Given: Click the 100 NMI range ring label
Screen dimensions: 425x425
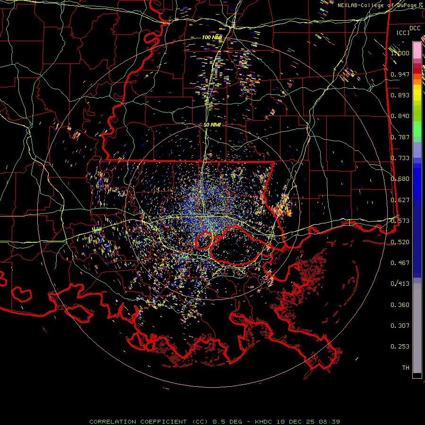Looking at the screenshot, I should pos(212,37).
